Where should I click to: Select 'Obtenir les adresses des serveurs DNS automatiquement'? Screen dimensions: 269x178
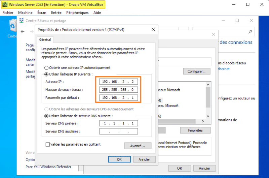tap(46, 109)
